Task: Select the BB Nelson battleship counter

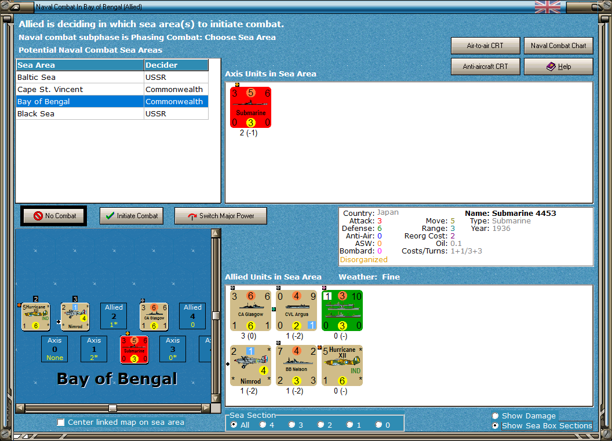Action: click(296, 365)
